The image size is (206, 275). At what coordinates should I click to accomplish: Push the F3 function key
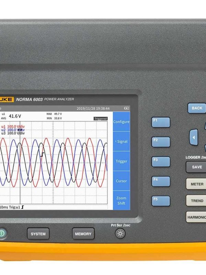click(161, 162)
